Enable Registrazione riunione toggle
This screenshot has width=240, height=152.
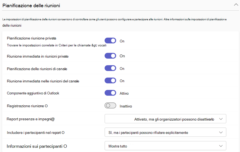click(110, 105)
